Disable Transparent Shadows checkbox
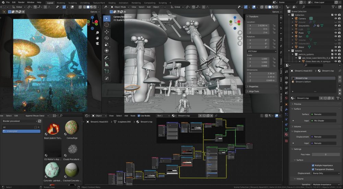Image resolution: width=343 pixels, height=189 pixels. 313,169
